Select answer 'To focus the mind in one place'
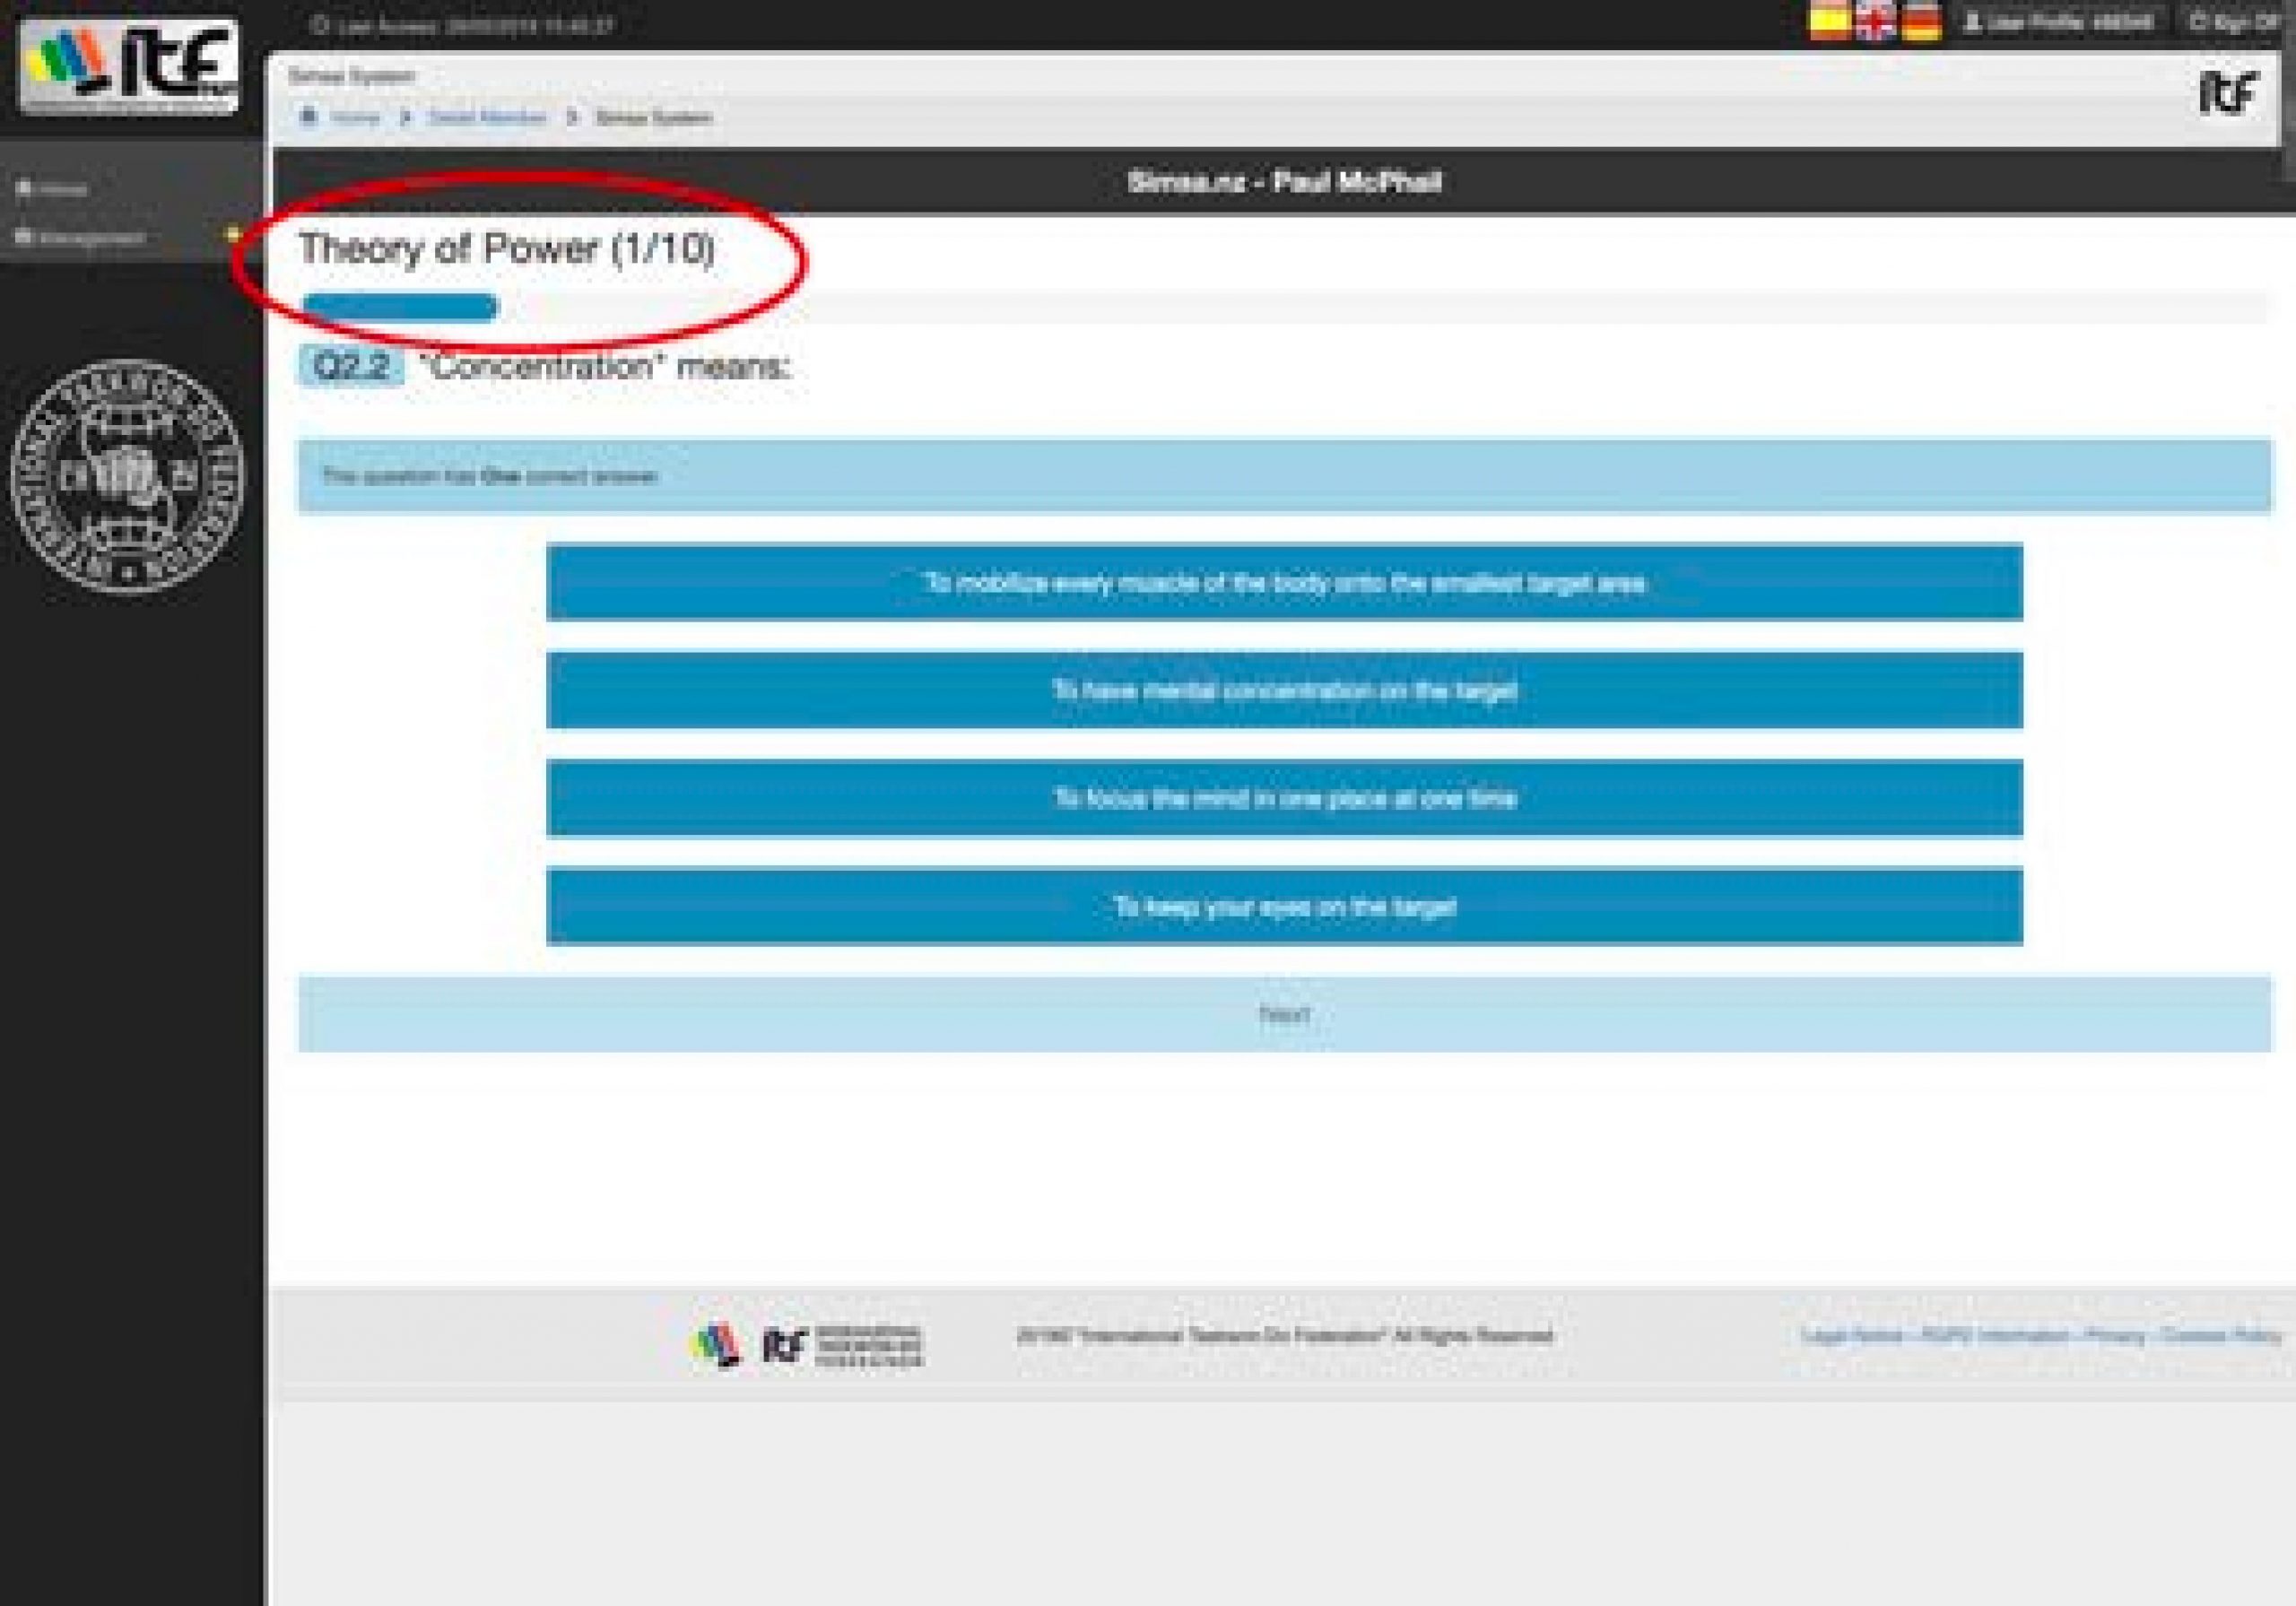Viewport: 2296px width, 1606px height. click(1284, 798)
